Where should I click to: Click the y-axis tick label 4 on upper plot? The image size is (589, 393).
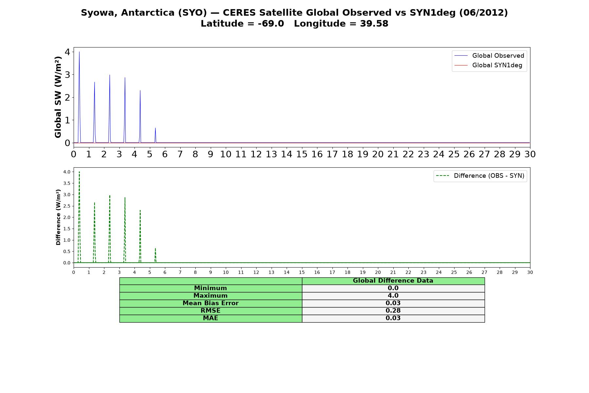pyautogui.click(x=67, y=52)
